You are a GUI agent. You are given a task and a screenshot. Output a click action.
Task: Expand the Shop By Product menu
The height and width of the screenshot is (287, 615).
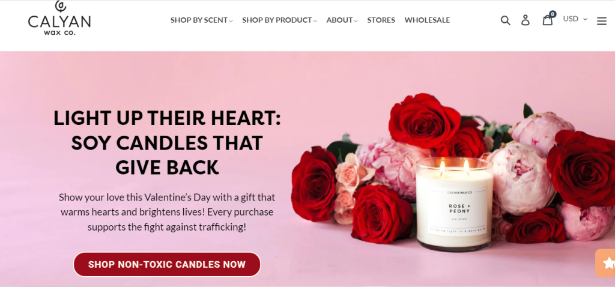click(279, 20)
